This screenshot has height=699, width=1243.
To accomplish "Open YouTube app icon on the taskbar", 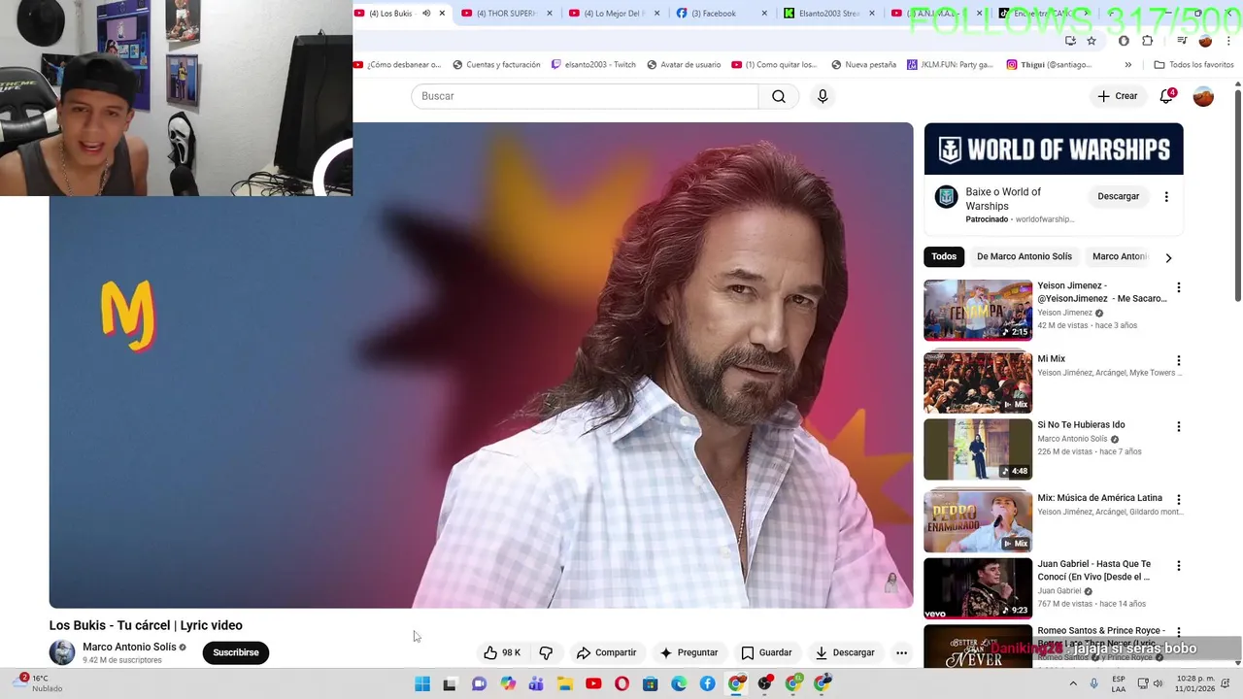I will [x=593, y=683].
